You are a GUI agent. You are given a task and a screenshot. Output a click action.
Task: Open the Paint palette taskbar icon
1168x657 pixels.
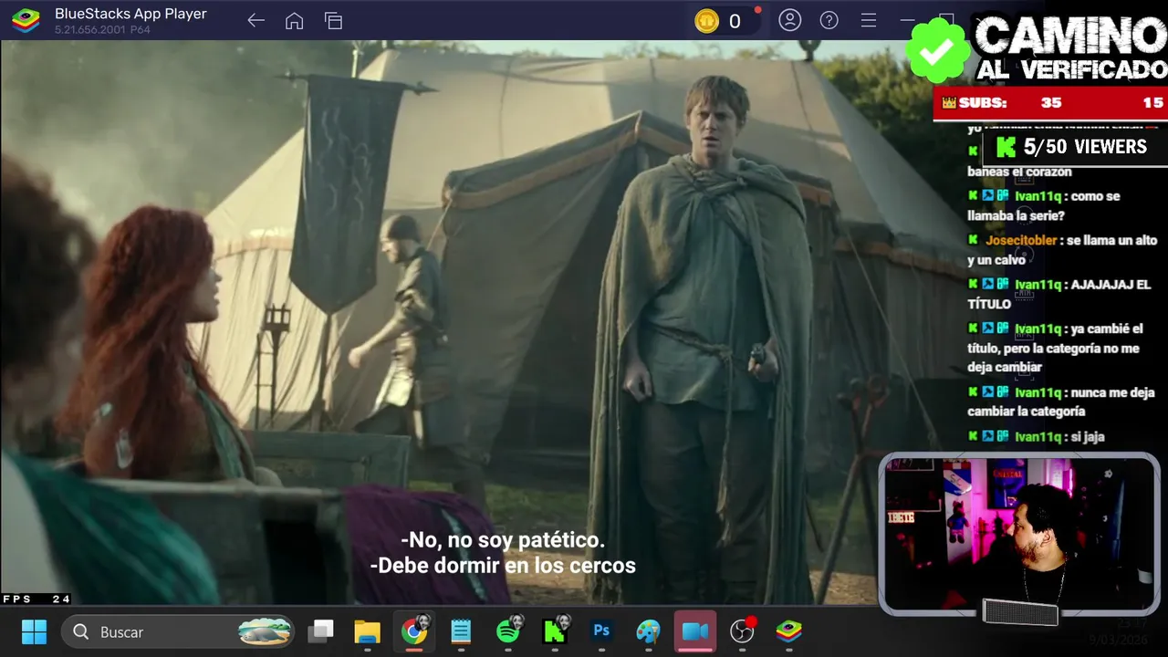click(x=648, y=631)
